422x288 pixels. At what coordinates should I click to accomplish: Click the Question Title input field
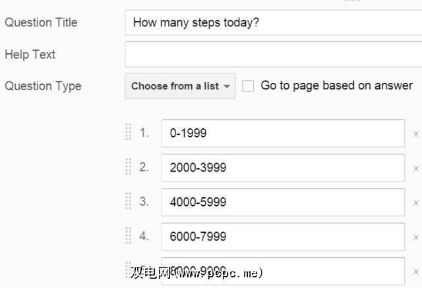pos(273,22)
